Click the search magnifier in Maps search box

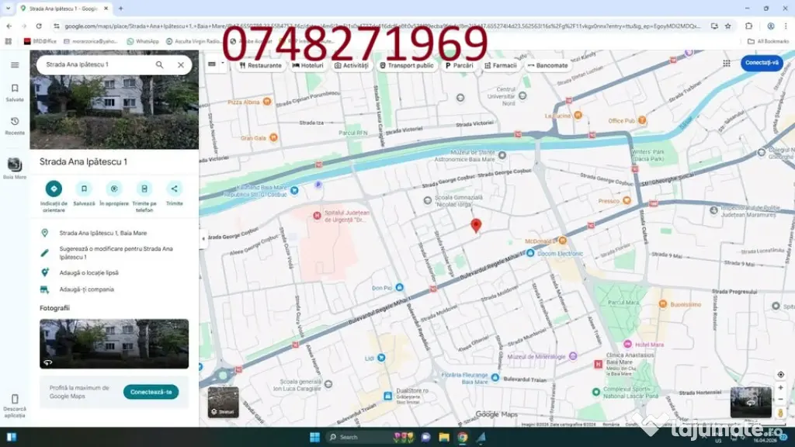pyautogui.click(x=160, y=65)
